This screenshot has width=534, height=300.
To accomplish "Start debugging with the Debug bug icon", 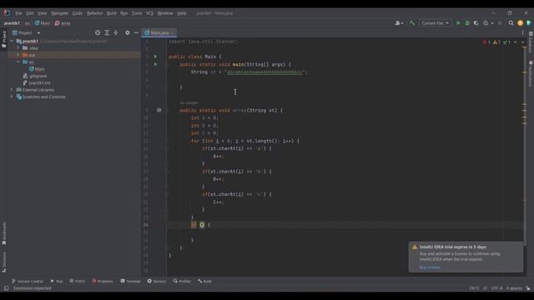I will (467, 23).
